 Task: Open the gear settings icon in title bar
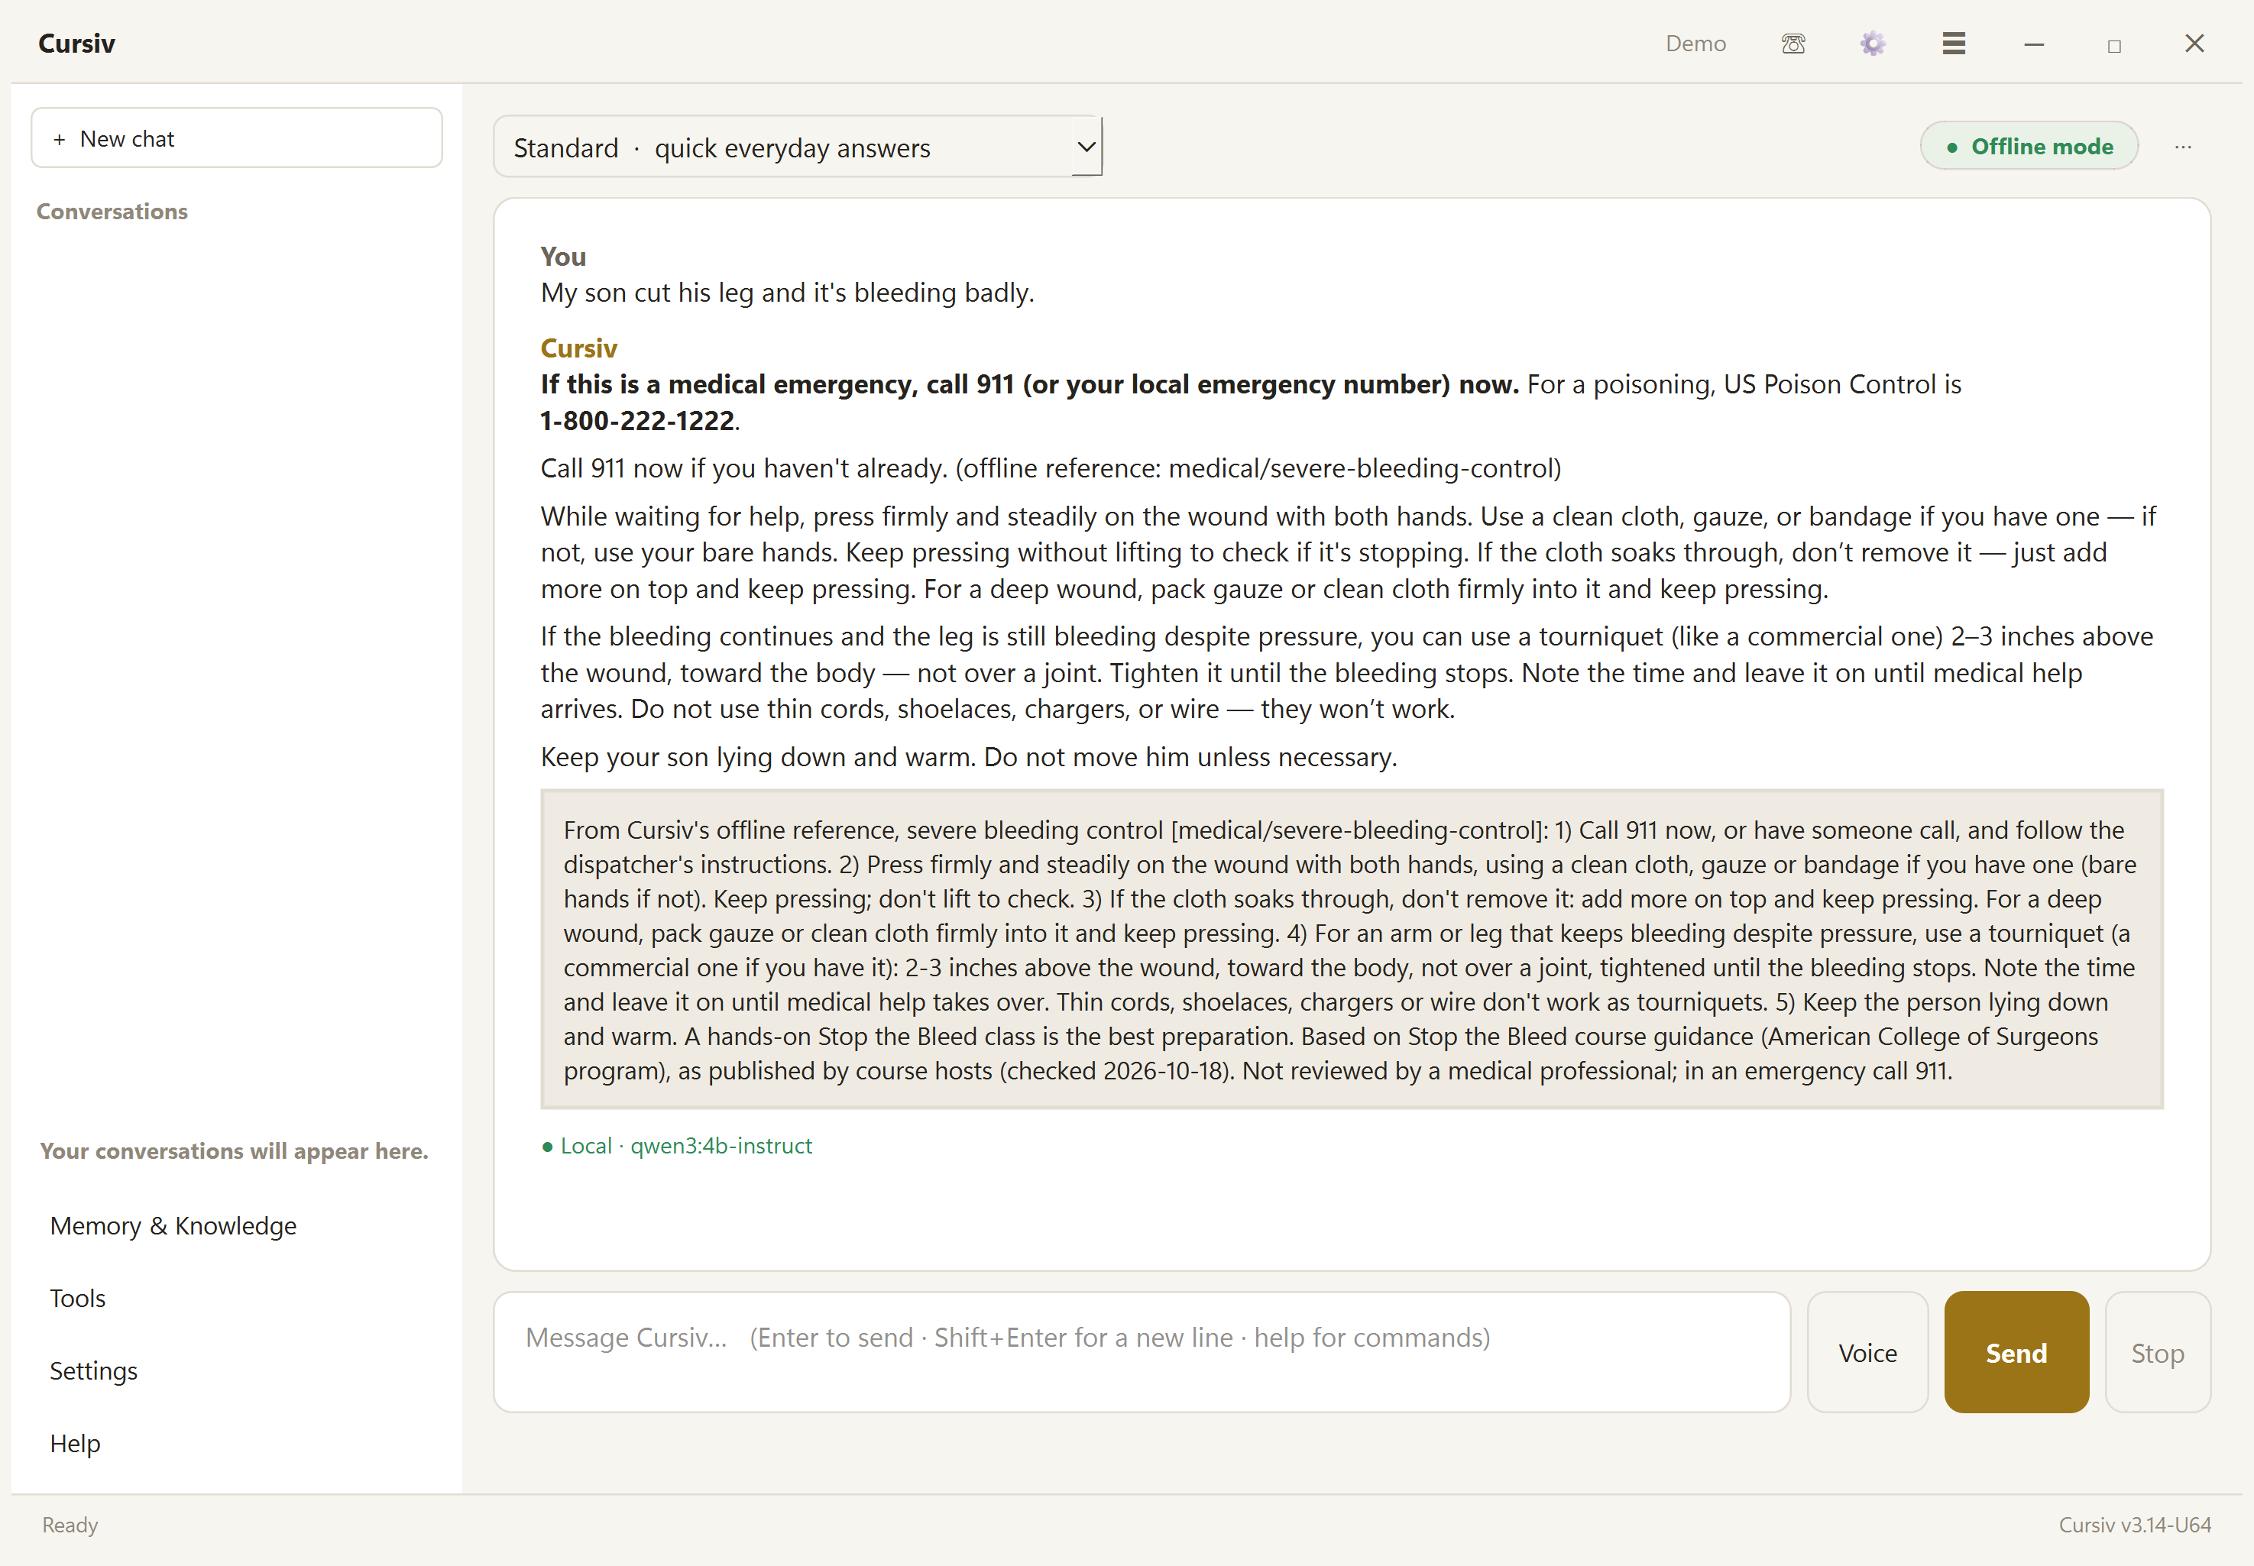click(x=1872, y=44)
